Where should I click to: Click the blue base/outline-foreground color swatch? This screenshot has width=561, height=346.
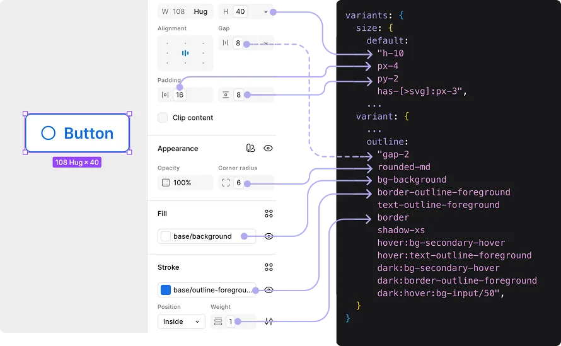click(166, 290)
